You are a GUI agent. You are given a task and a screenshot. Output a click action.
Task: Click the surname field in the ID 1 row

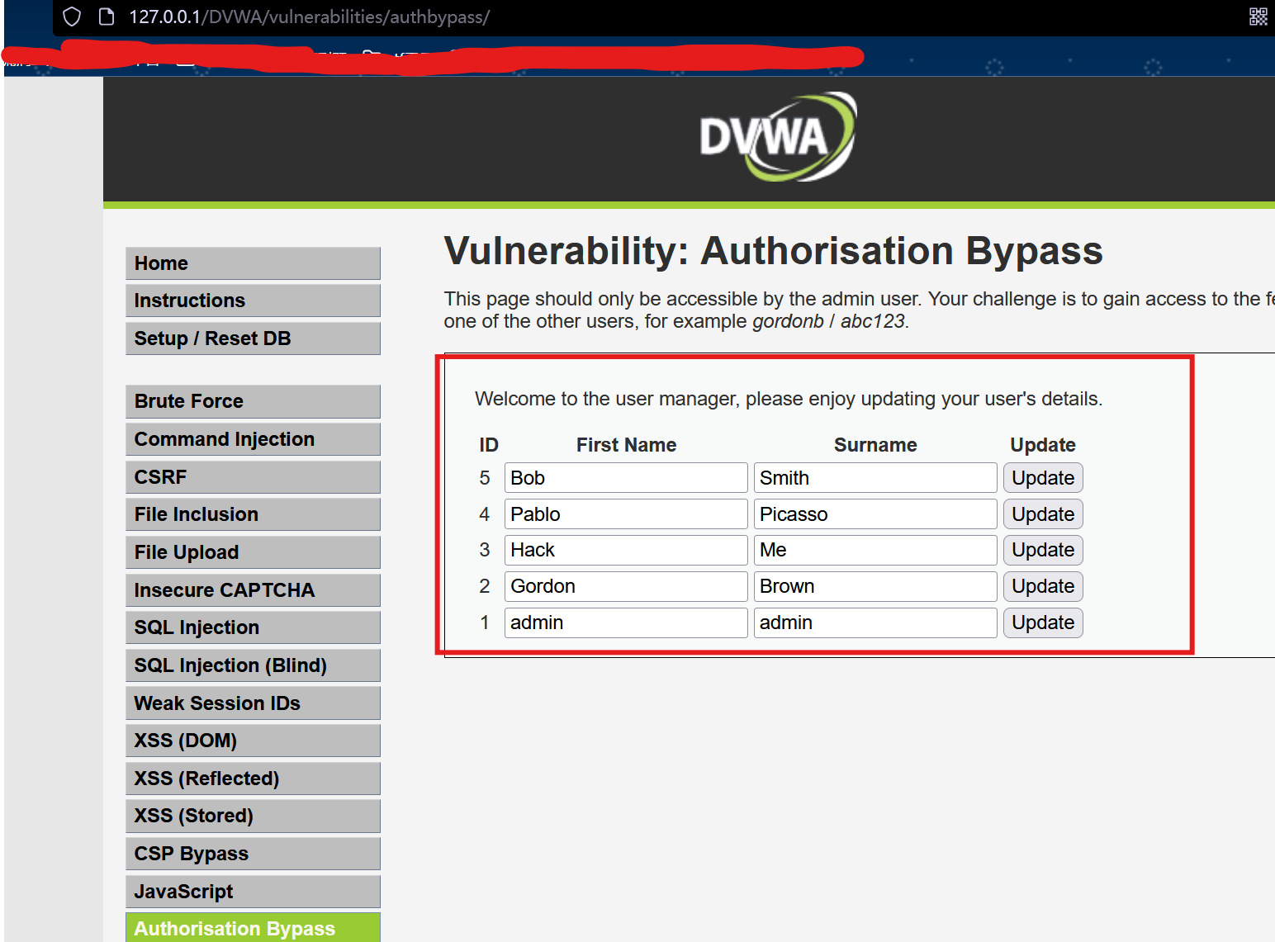pyautogui.click(x=875, y=622)
